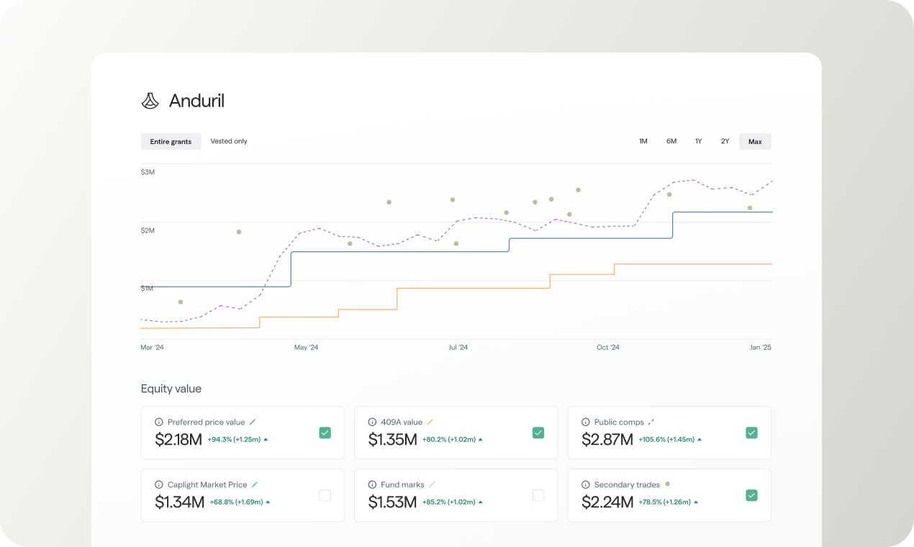Click the $2.24M secondary trades amount
This screenshot has width=914, height=547.
[607, 502]
